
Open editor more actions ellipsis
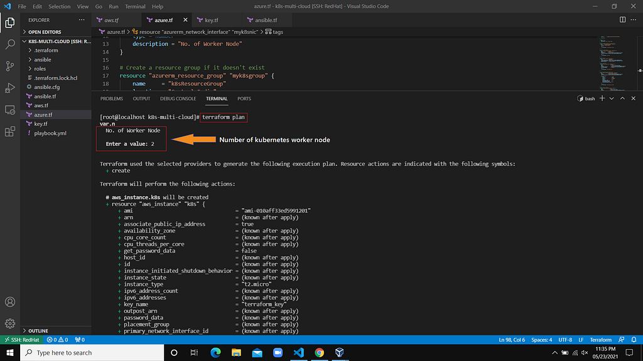coord(634,19)
